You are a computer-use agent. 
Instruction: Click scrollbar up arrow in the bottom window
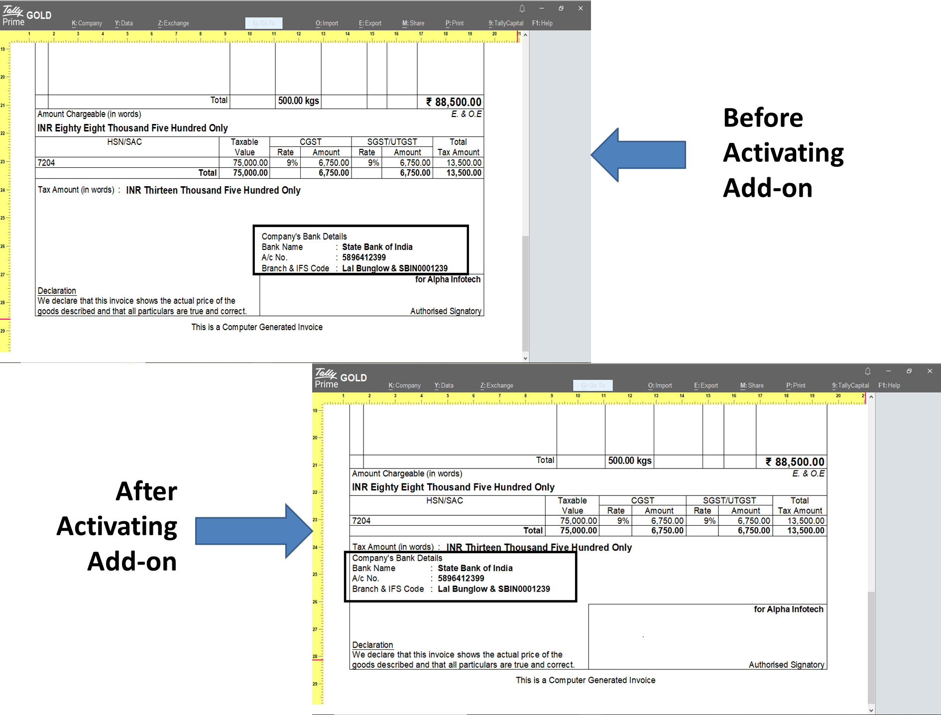tap(871, 397)
